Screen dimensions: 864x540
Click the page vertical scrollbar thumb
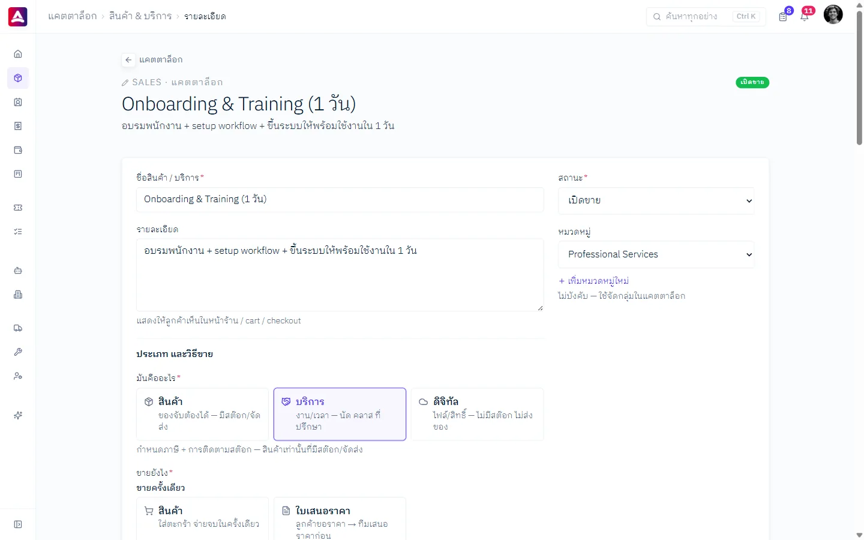tap(859, 78)
